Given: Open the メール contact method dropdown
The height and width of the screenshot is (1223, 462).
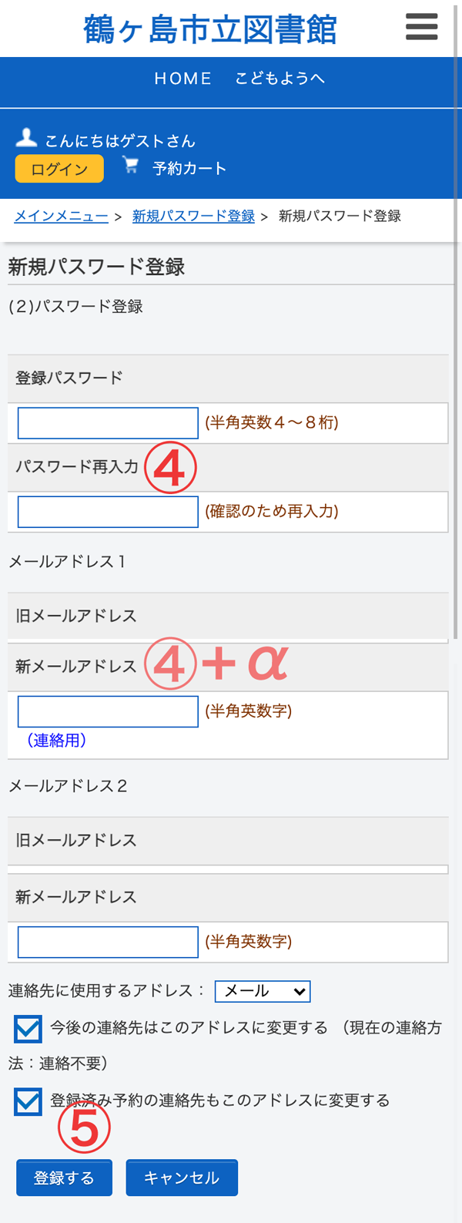Looking at the screenshot, I should point(263,991).
